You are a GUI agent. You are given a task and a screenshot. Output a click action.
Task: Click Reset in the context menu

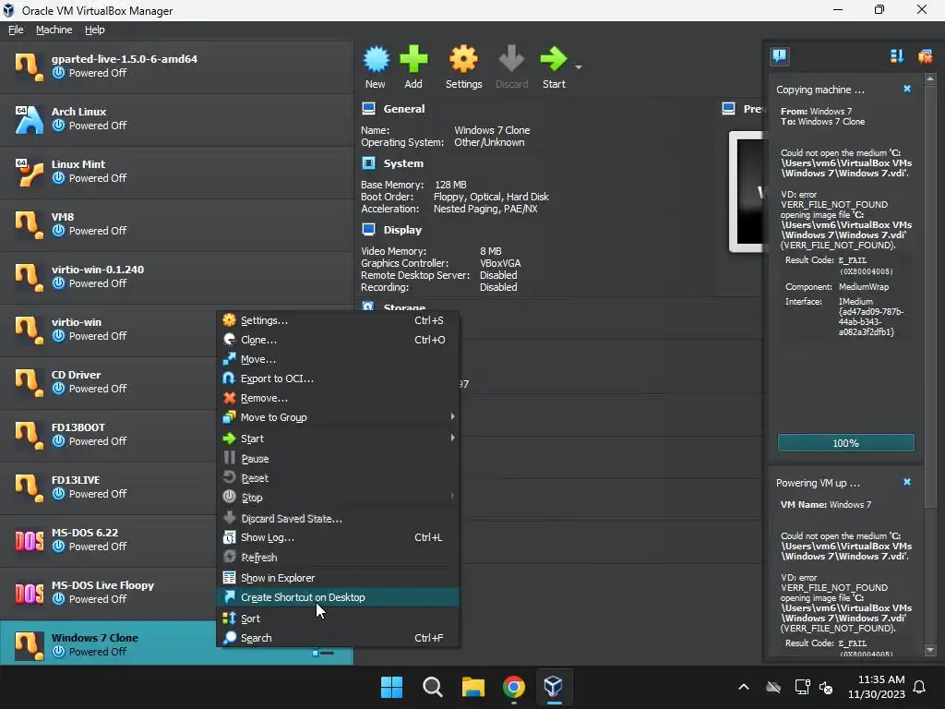(x=338, y=478)
